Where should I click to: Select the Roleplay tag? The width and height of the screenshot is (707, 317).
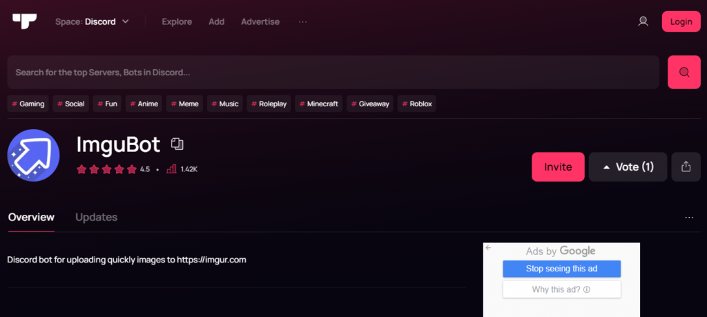click(x=269, y=104)
